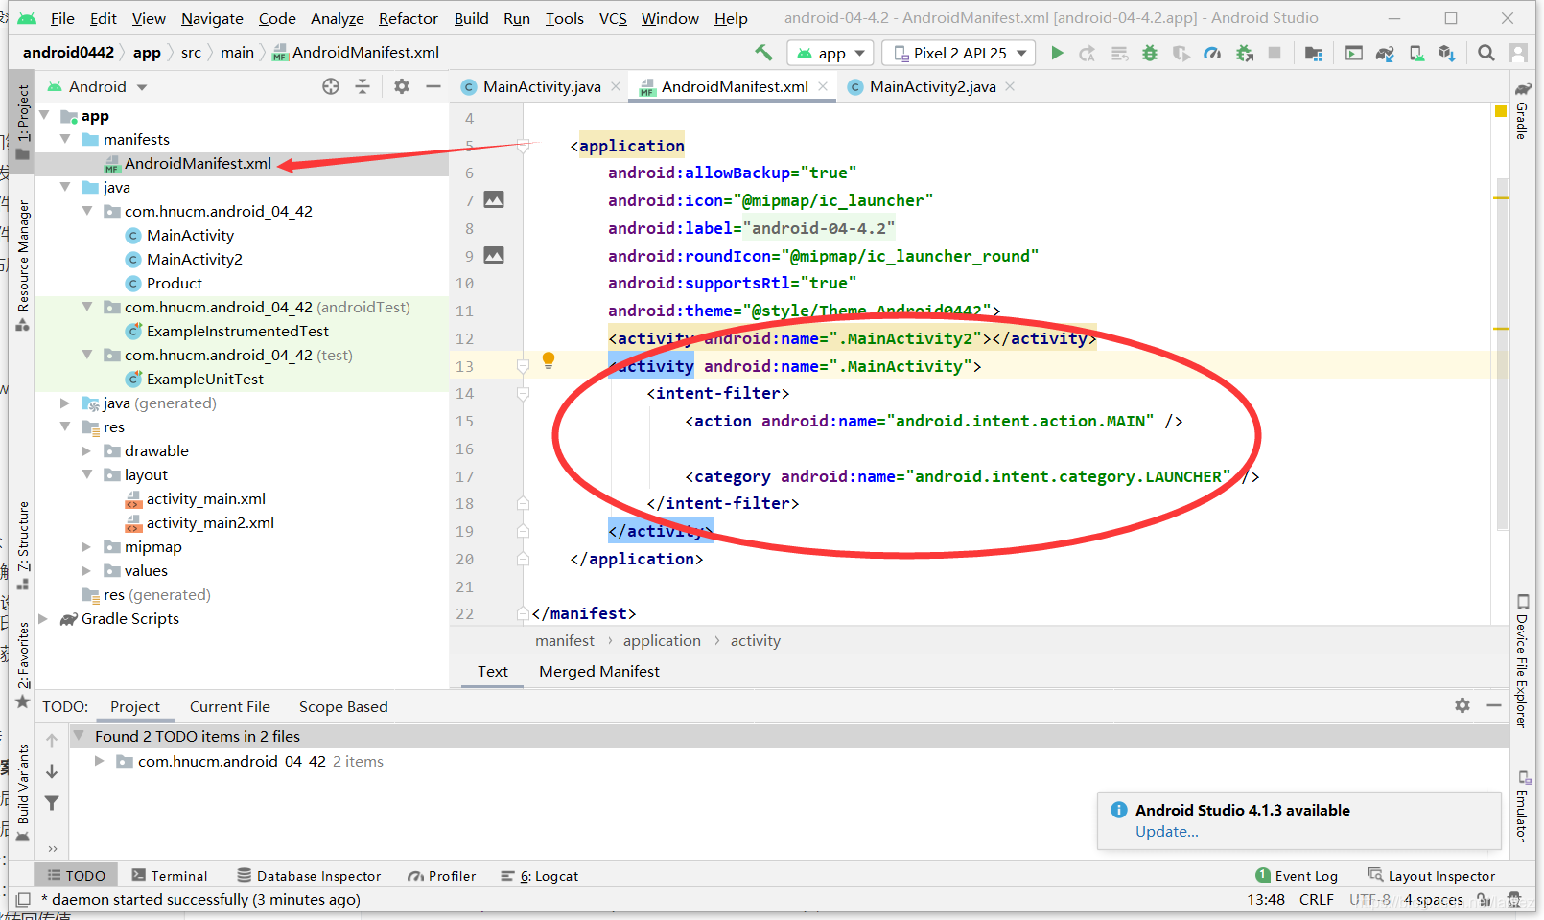Click the Apply Code Changes icon
This screenshot has height=920, width=1544.
click(1119, 54)
